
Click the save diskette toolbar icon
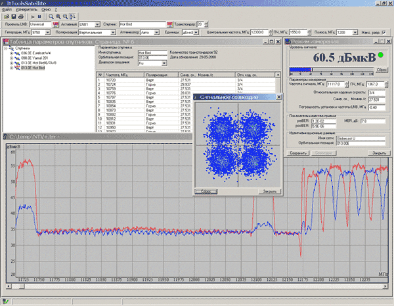point(14,17)
